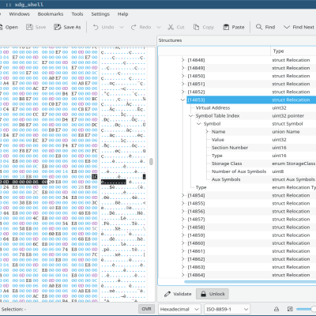Toggle the read-only lock icon in status bar

(276, 309)
